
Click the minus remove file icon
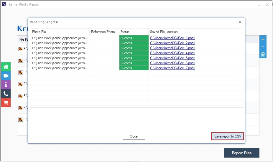(x=263, y=47)
